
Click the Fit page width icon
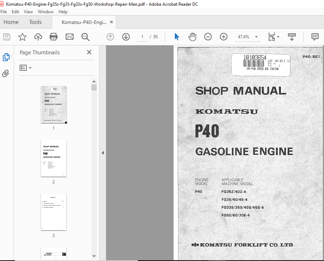tap(272, 37)
